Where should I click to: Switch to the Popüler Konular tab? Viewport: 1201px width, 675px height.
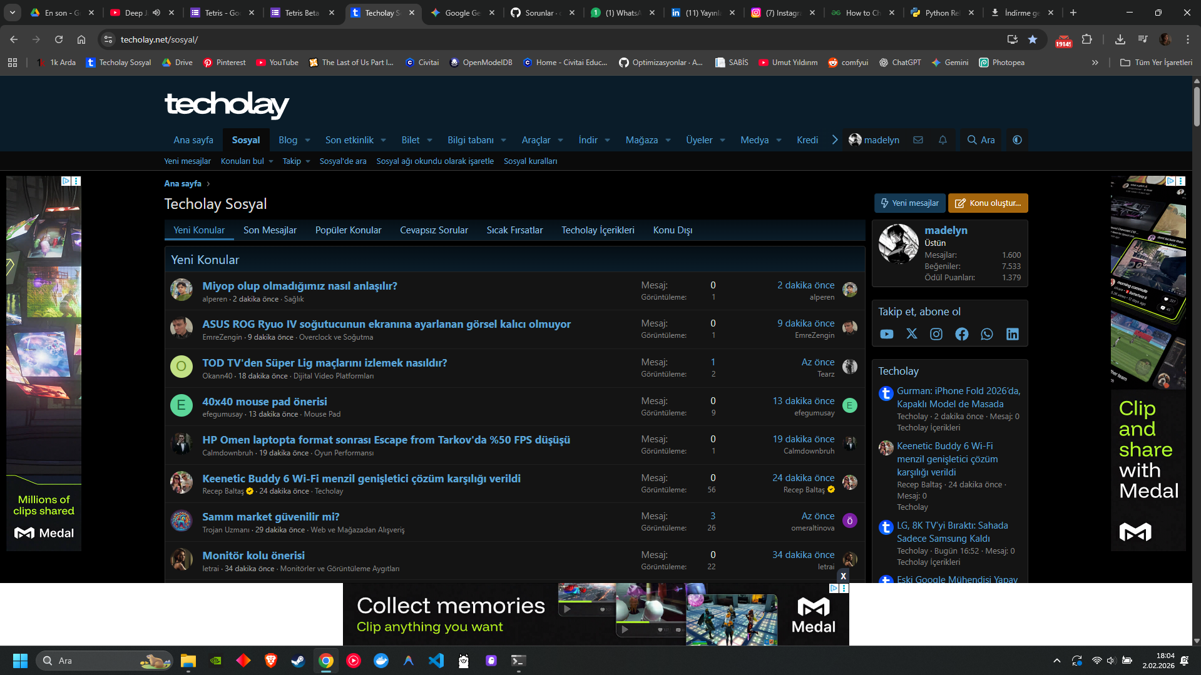[x=349, y=230]
